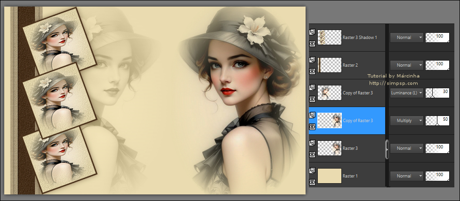Toggle eye icon of the Luminance layer
460x201 pixels.
[312, 99]
